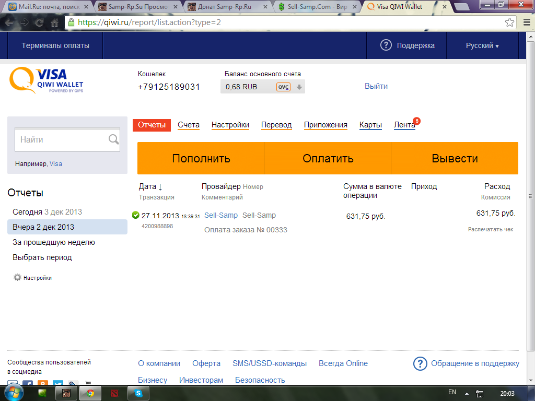Image resolution: width=535 pixels, height=401 pixels.
Task: Click the browser Forward arrow
Action: pyautogui.click(x=24, y=22)
